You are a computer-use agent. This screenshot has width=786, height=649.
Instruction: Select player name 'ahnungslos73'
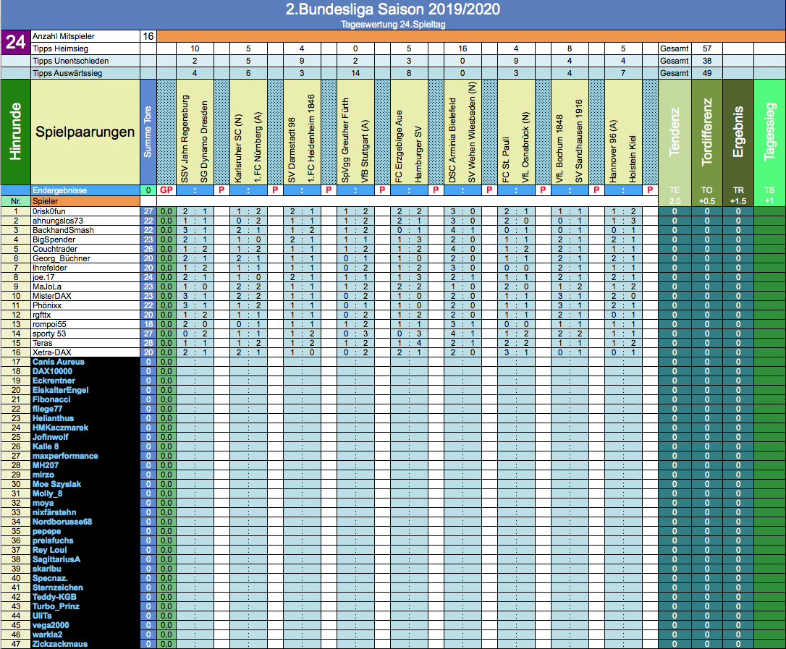pyautogui.click(x=58, y=221)
